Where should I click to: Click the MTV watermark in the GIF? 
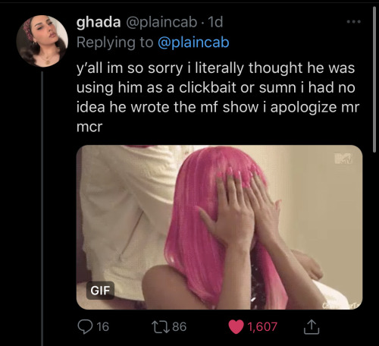coord(343,159)
